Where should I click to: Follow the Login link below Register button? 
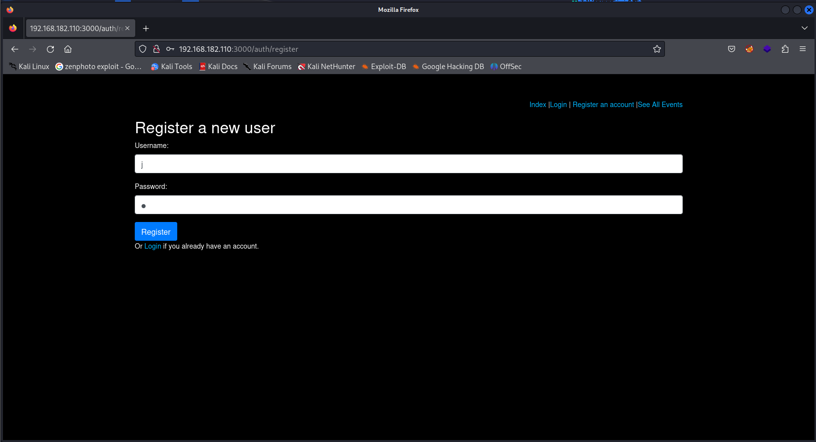(x=153, y=246)
